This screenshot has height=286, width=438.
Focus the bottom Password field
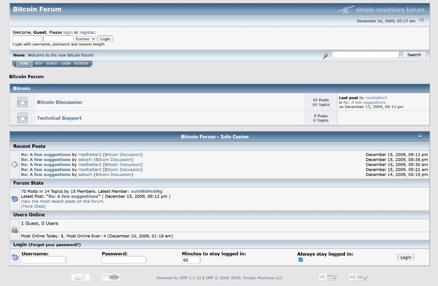124,260
